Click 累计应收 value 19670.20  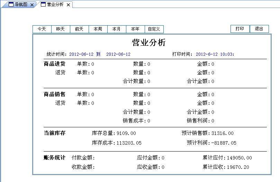[238, 167]
